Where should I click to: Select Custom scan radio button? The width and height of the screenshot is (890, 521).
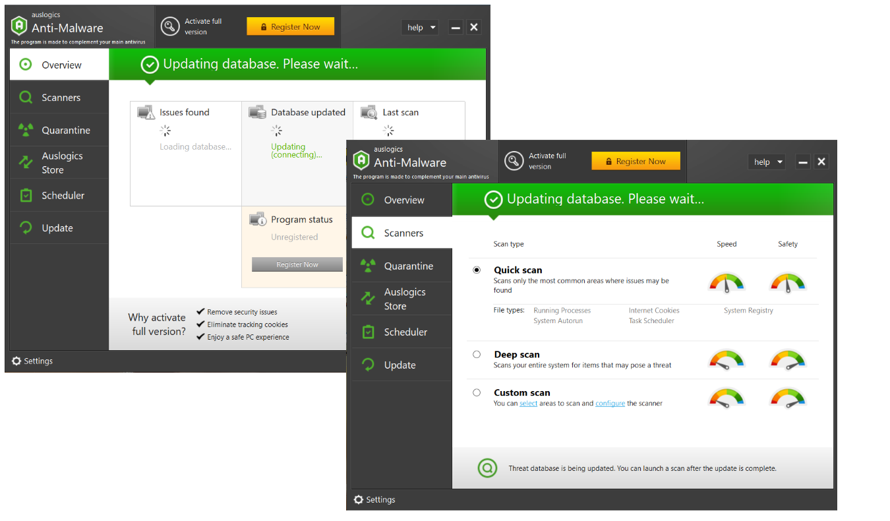[477, 392]
